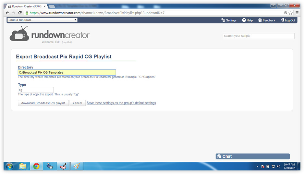
Task: Click into the Directory text field
Action: [x=67, y=72]
